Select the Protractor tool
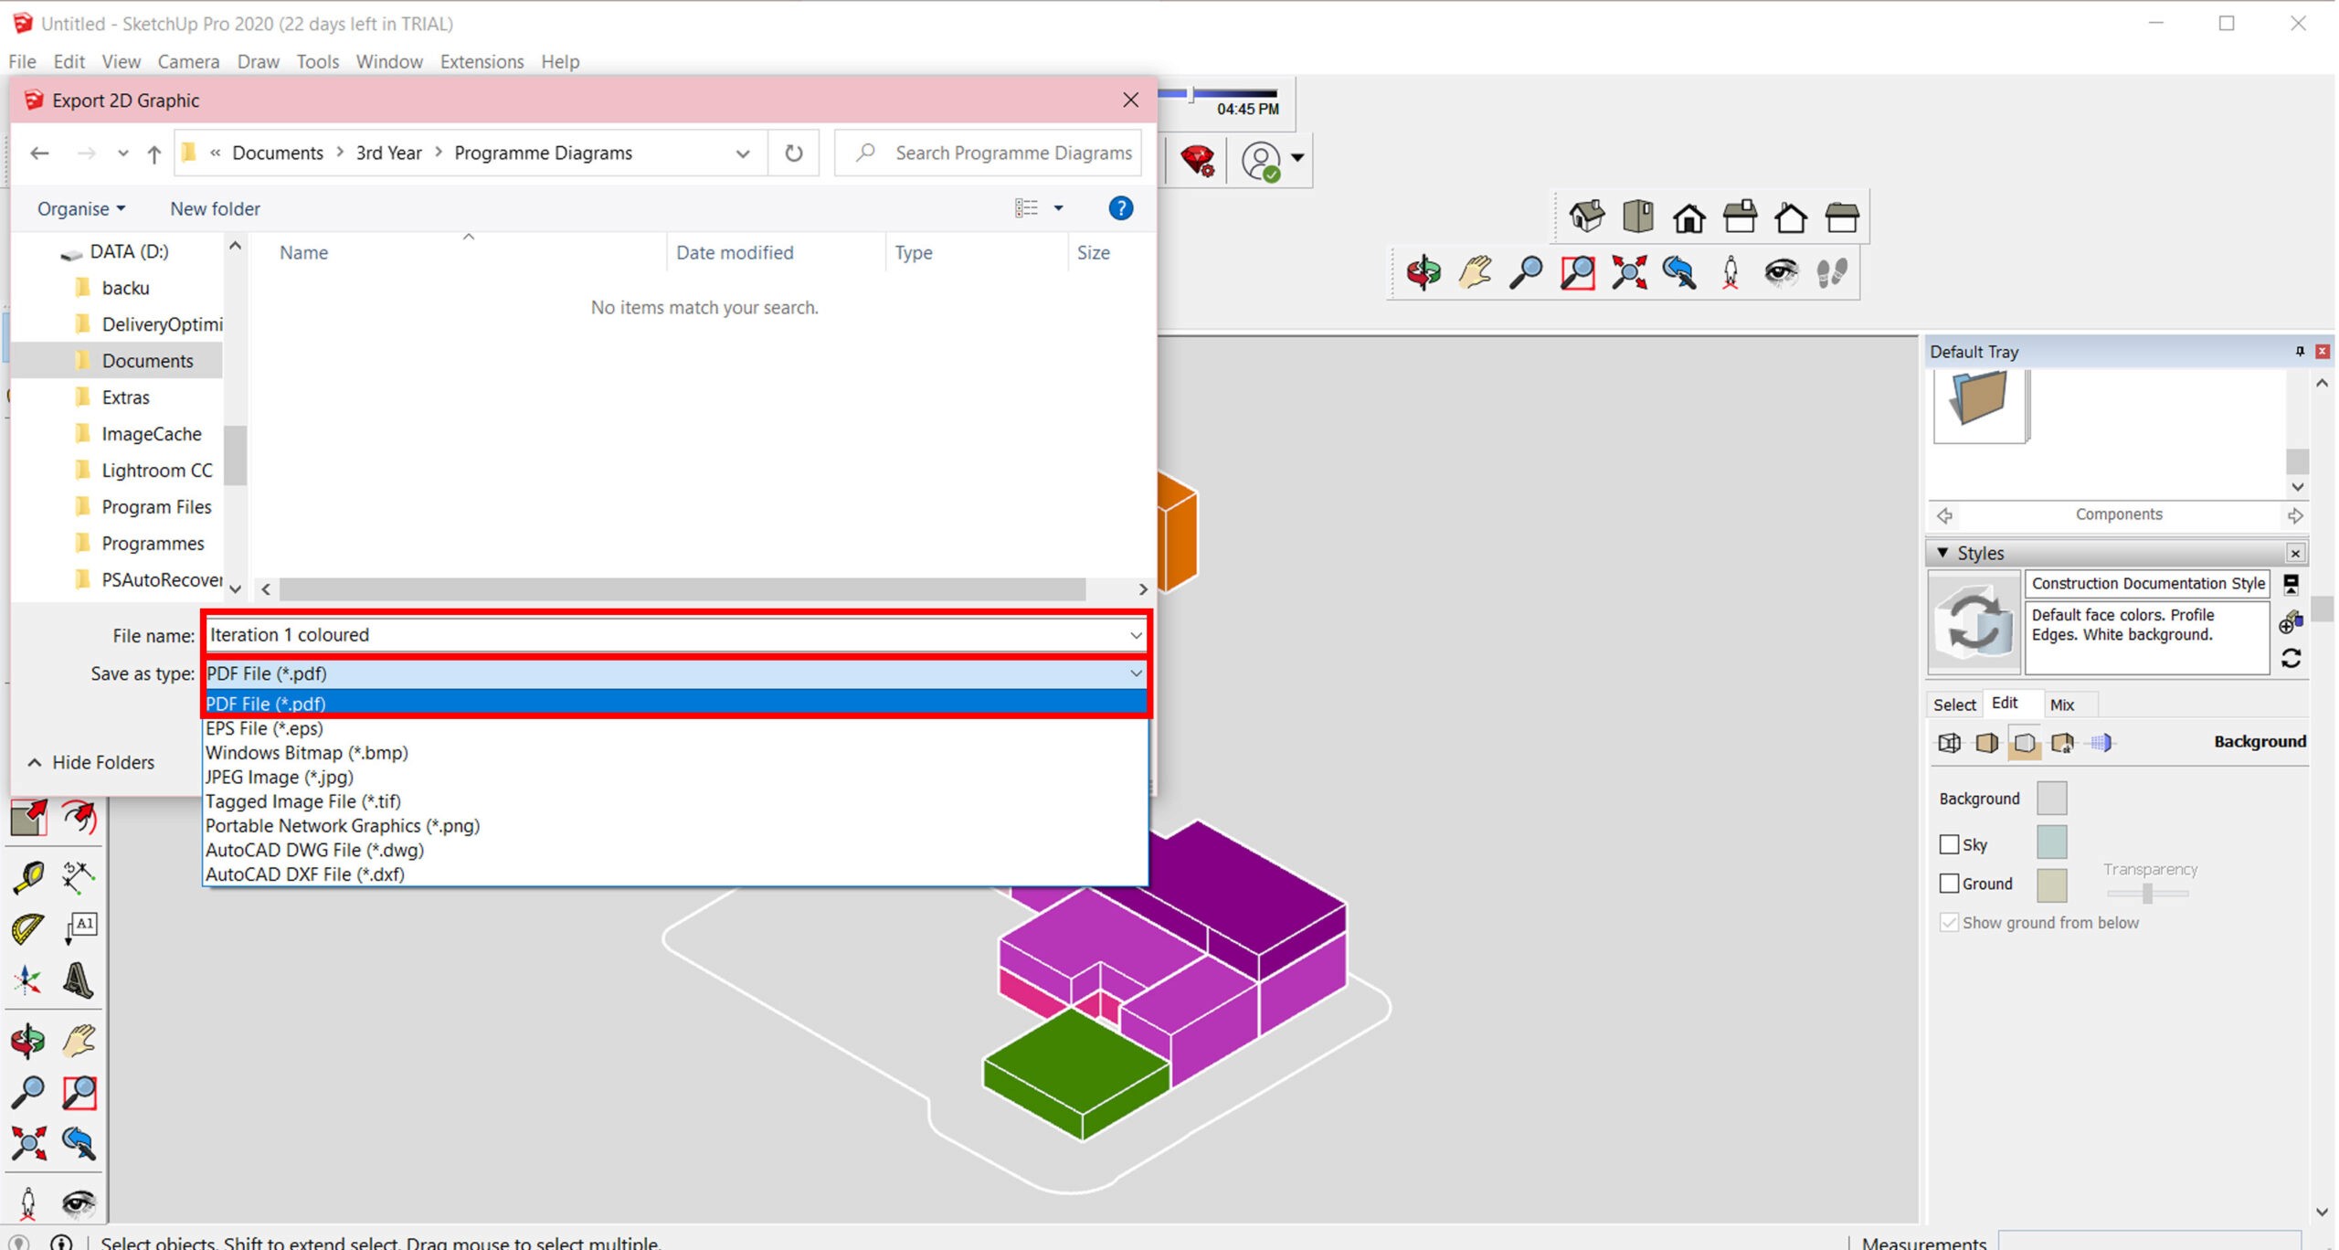 (x=27, y=928)
